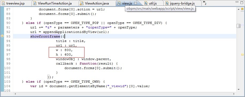Click the vertical scrollbar thumb

pos(238,26)
